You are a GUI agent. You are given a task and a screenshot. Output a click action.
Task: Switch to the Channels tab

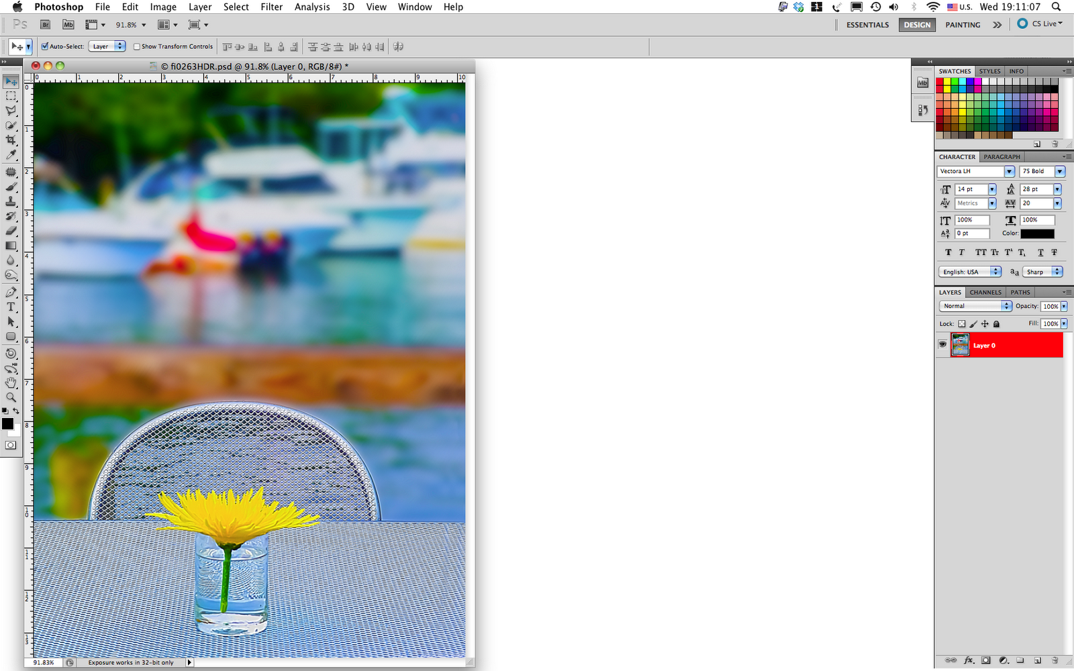coord(985,292)
